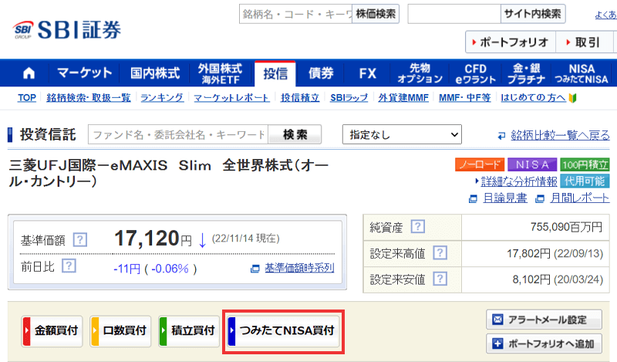Click the home icon in navigation bar
617x362 pixels.
[29, 73]
